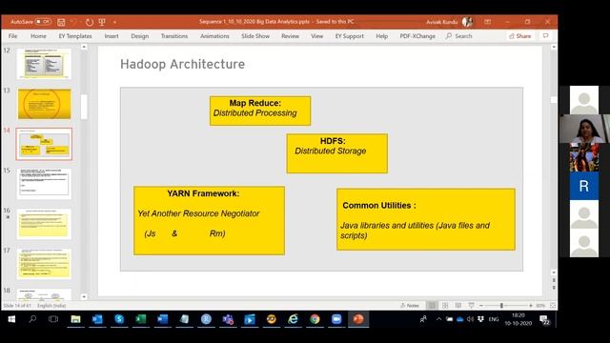This screenshot has height=343, width=610.
Task: Click the slide title 'Hadoop Architecture'
Action: click(182, 64)
